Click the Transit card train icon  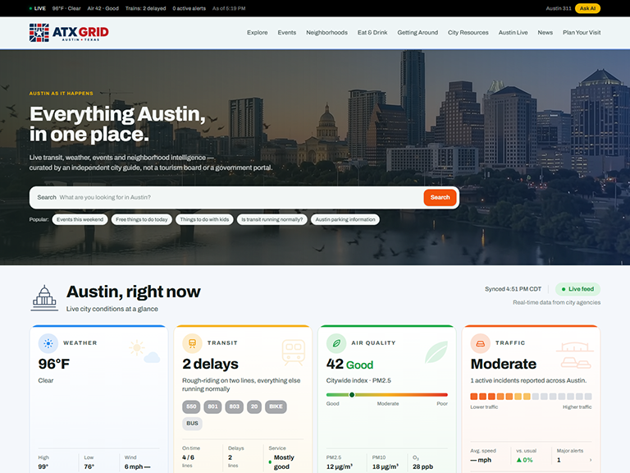click(193, 343)
